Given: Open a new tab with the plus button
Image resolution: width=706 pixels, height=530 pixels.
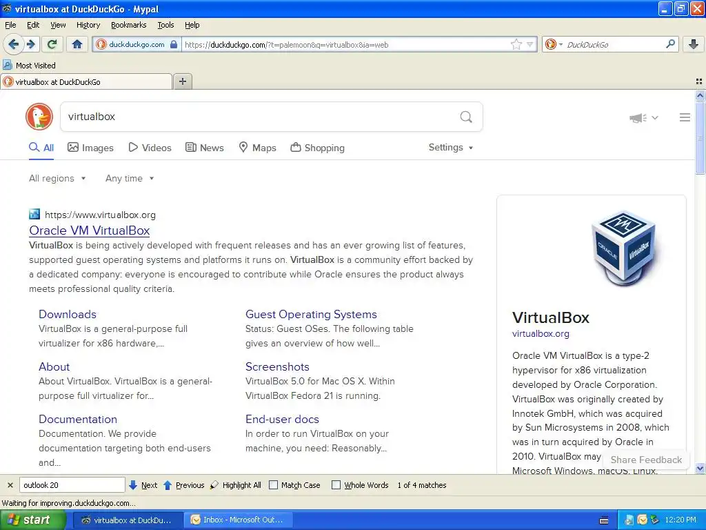Looking at the screenshot, I should click(x=182, y=81).
